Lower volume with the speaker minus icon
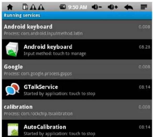 tap(97, 7)
